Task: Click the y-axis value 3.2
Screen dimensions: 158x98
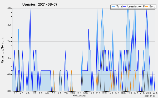Action: (9, 25)
